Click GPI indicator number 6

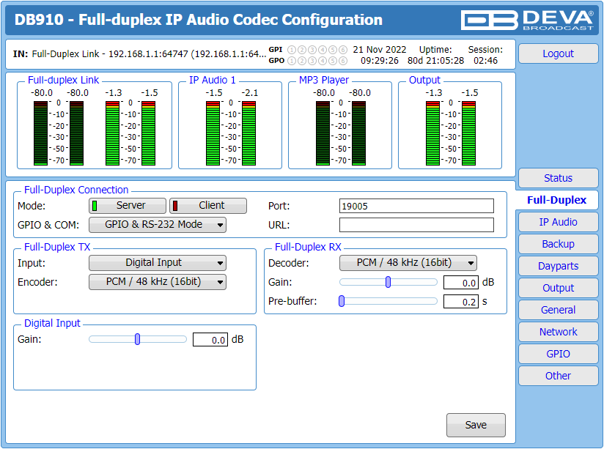click(343, 50)
